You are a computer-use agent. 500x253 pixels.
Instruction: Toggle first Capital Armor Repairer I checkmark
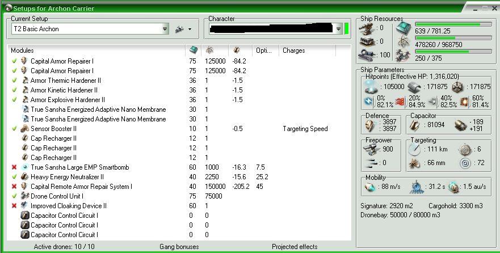(x=14, y=61)
